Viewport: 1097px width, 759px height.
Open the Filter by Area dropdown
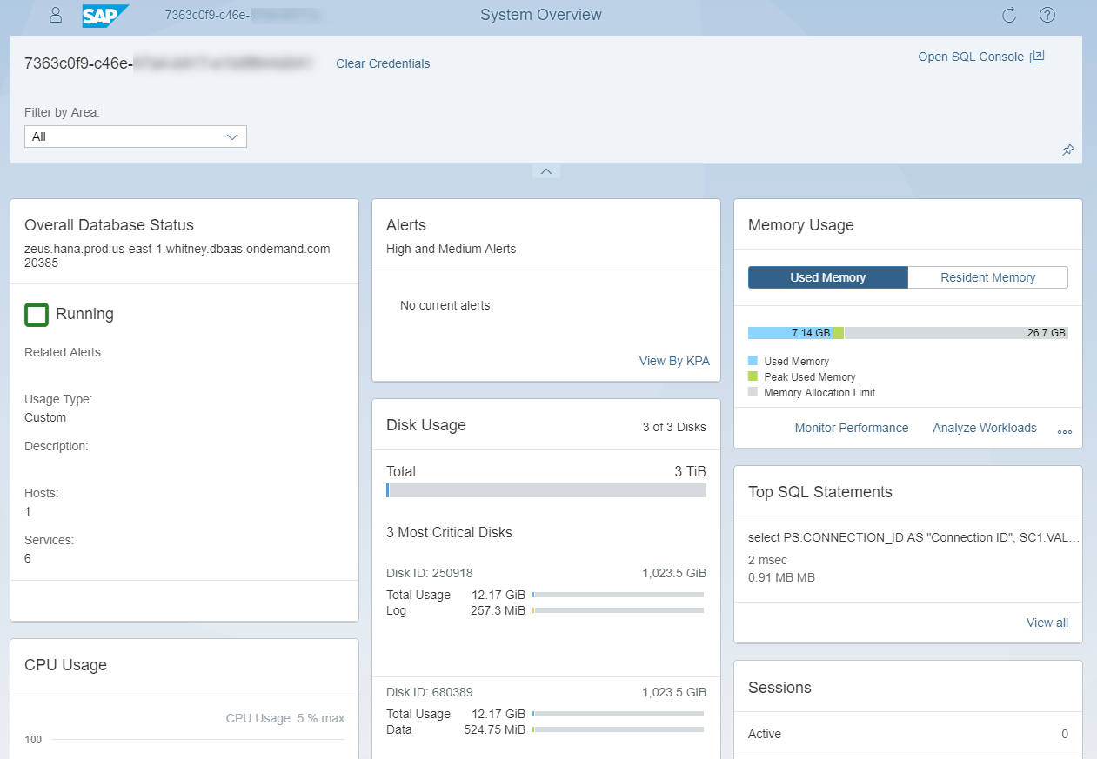click(x=136, y=136)
